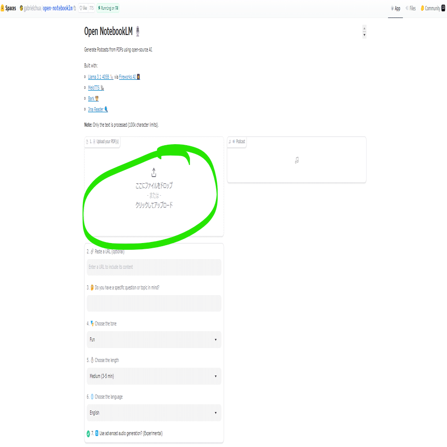
Task: Visit the Fireworks AI link
Action: (129, 77)
